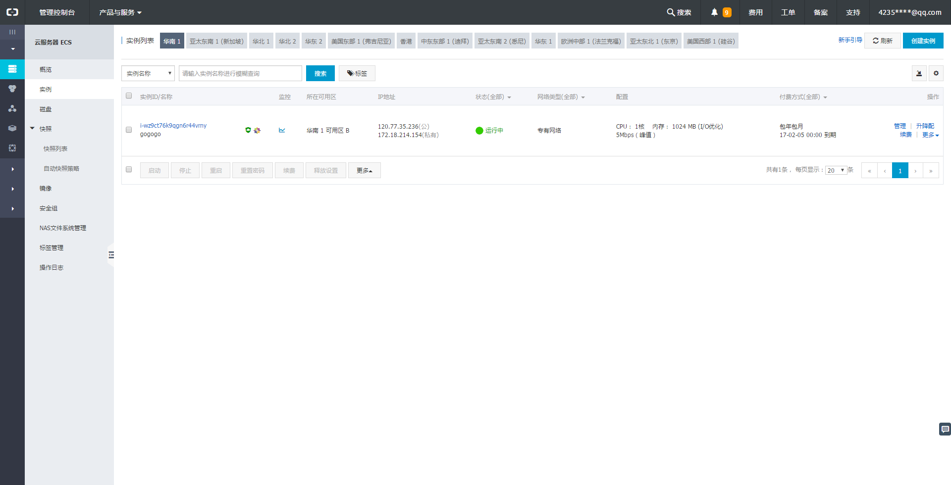Open the 更多 batch actions menu
This screenshot has height=485, width=951.
coord(365,170)
